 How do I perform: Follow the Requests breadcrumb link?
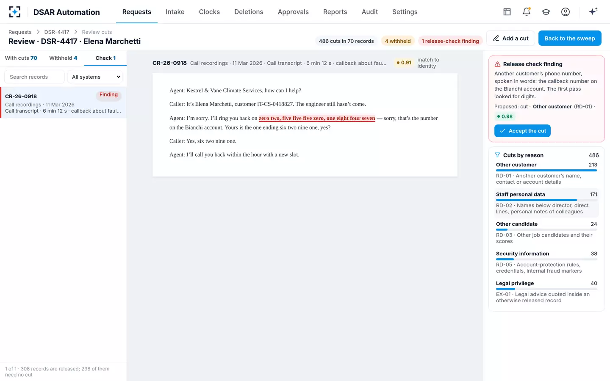[20, 32]
